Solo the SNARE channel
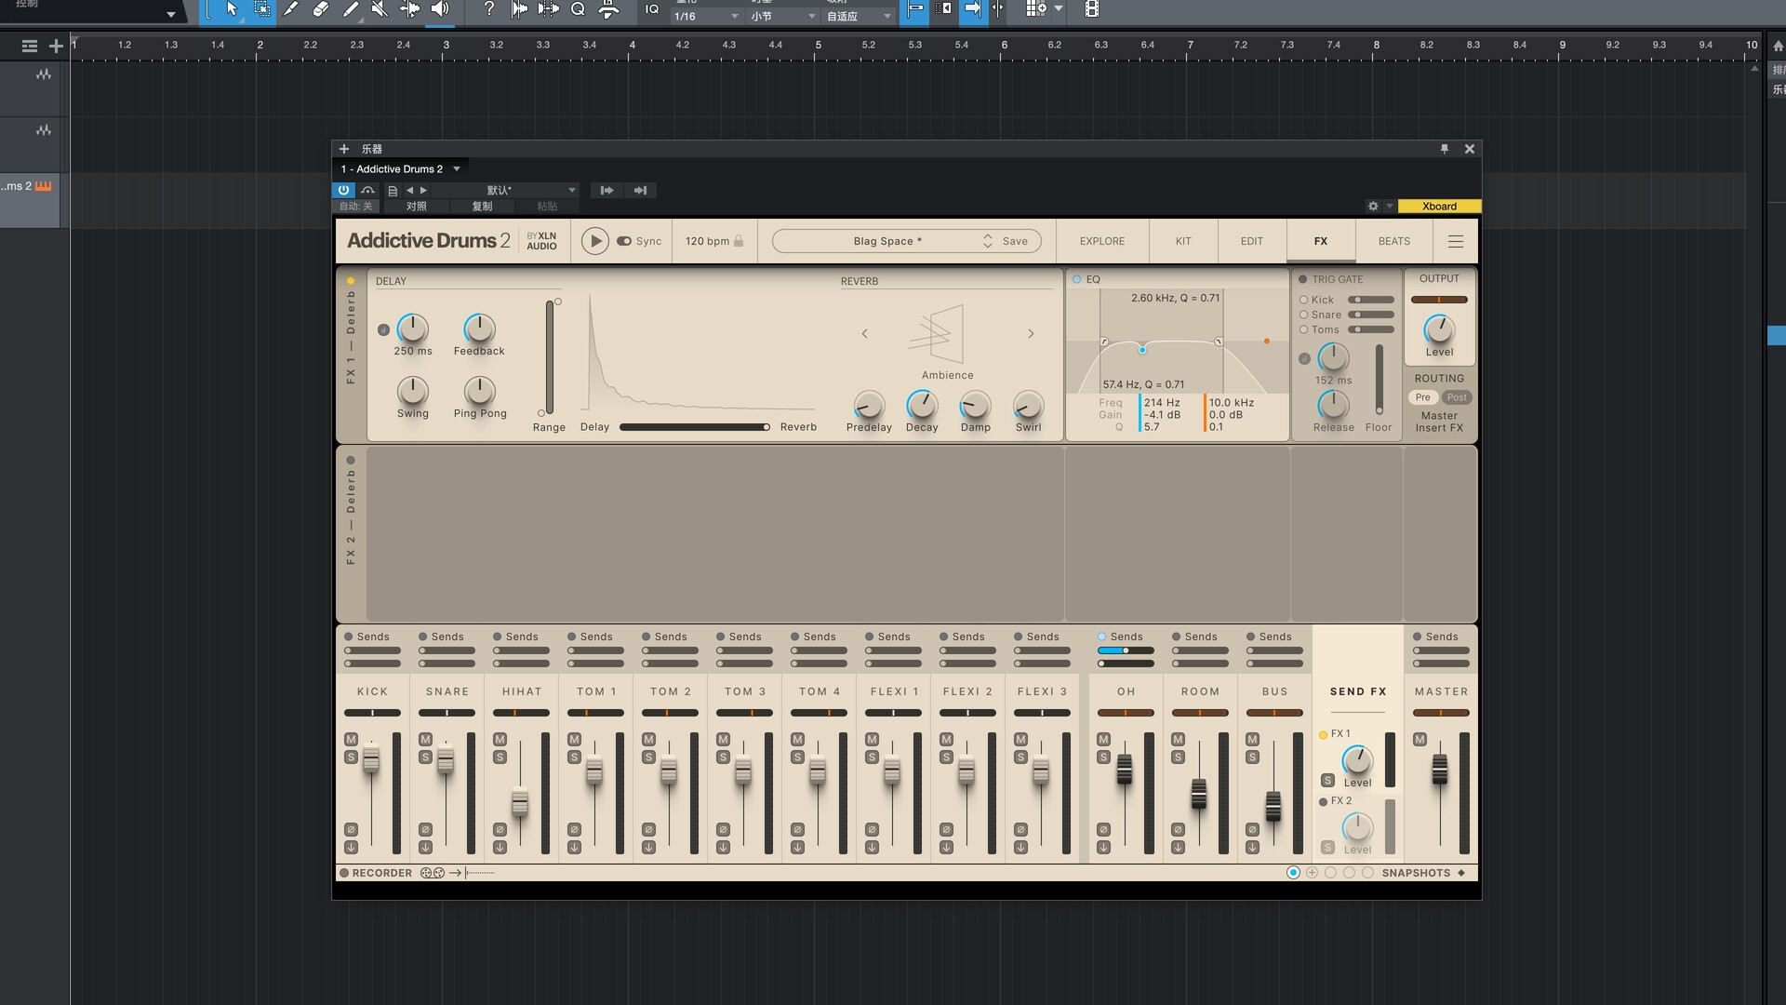Screen dimensions: 1786x1005 [425, 757]
